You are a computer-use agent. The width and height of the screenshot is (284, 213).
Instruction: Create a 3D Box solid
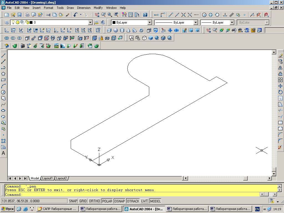point(109,30)
